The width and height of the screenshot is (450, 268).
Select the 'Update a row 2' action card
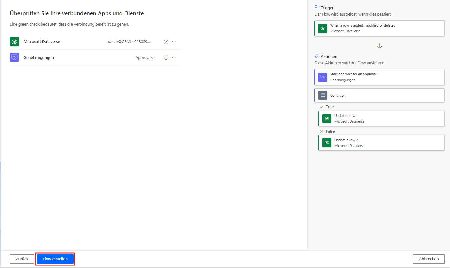pyautogui.click(x=382, y=143)
